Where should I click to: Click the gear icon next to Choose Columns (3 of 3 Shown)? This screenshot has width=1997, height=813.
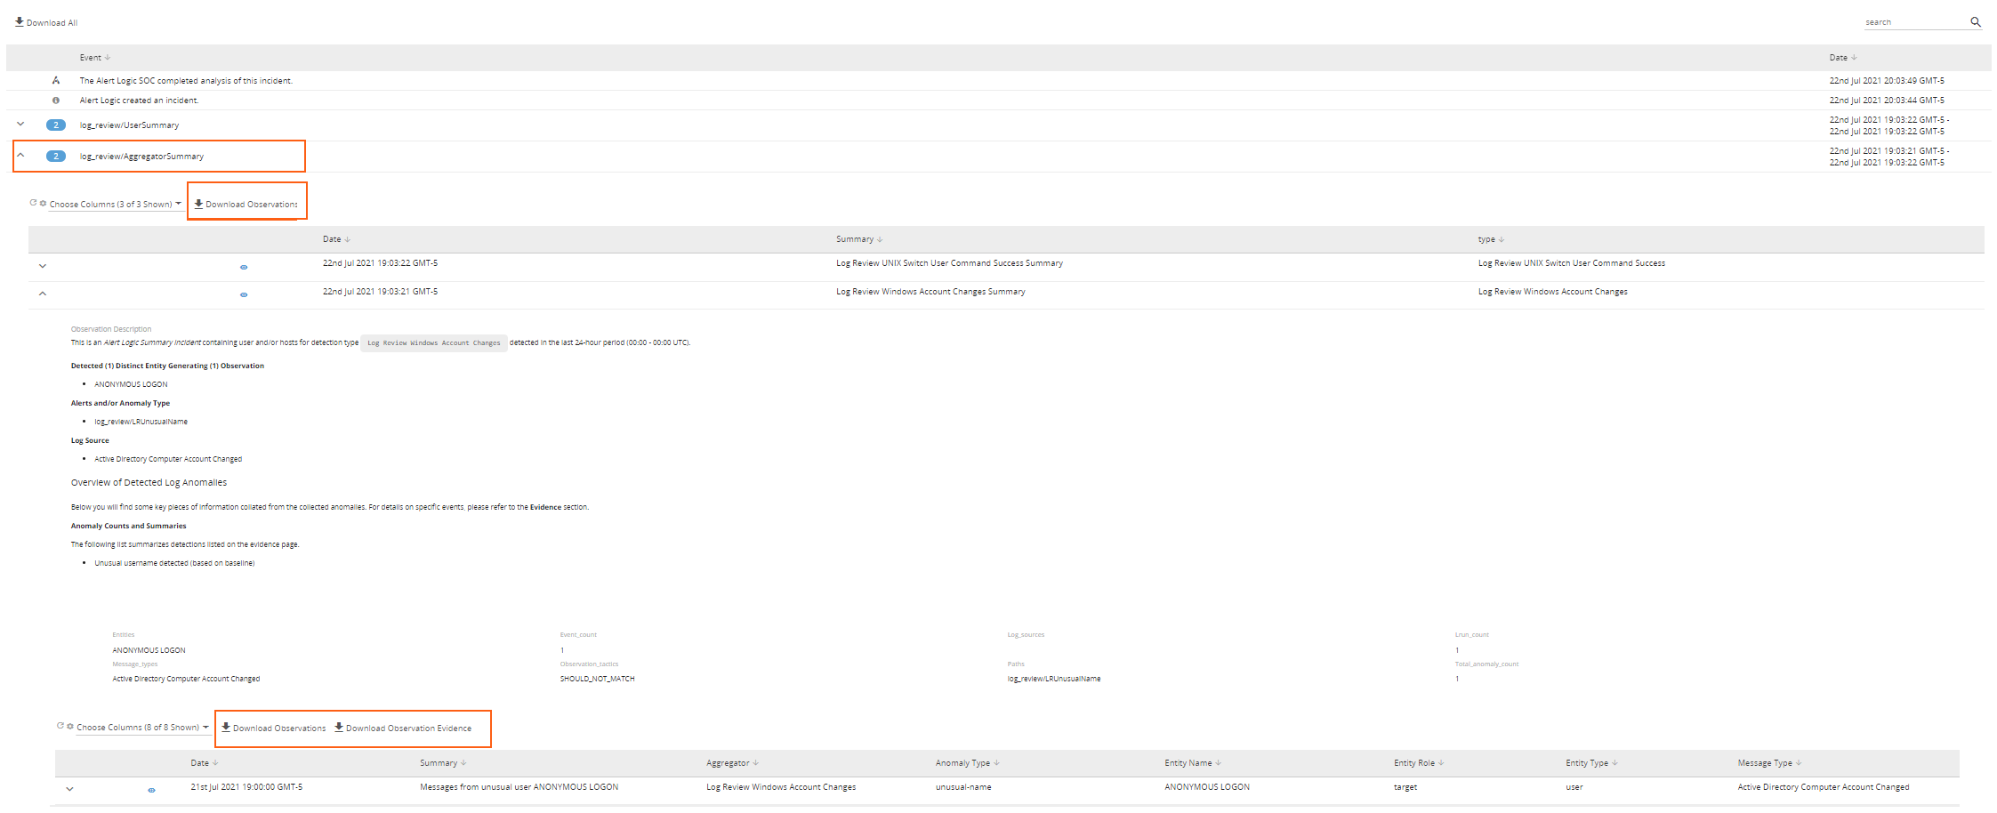click(x=43, y=204)
